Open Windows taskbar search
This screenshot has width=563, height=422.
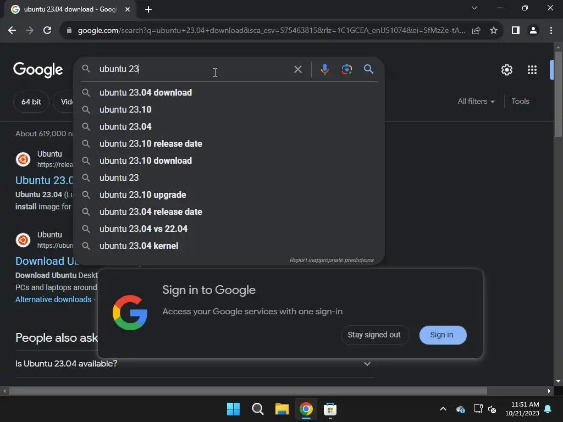[257, 409]
